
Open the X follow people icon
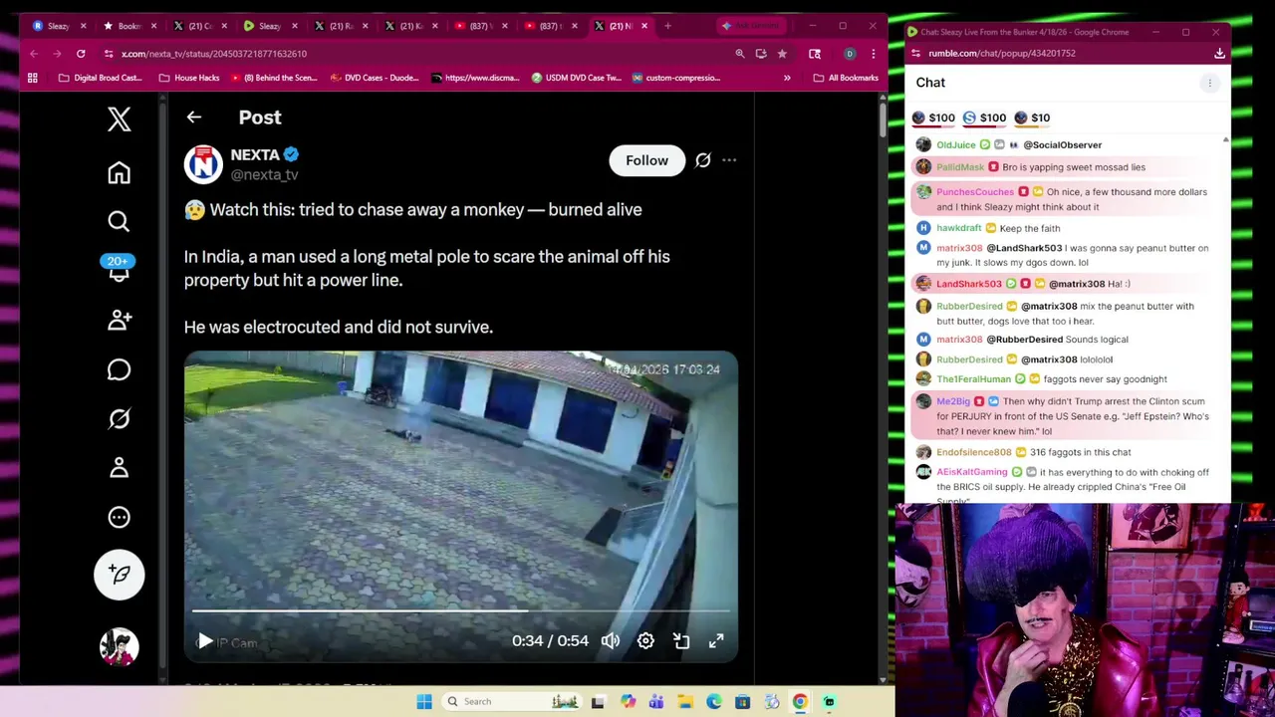pyautogui.click(x=119, y=320)
